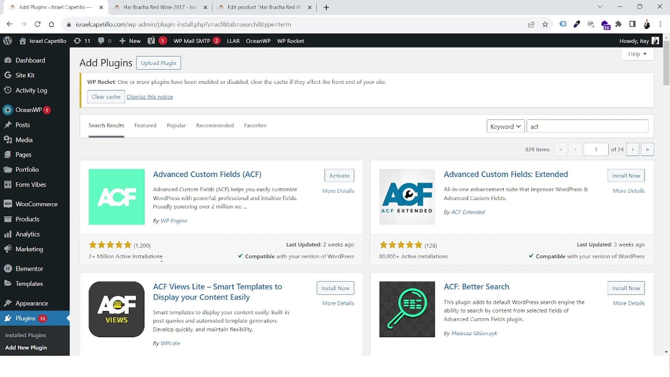Open Chrome extensions puzzle icon

point(619,24)
